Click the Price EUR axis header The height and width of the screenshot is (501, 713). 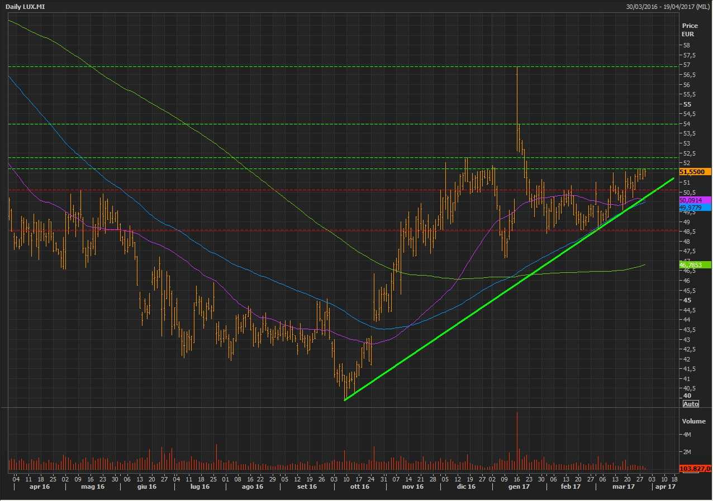pyautogui.click(x=690, y=30)
